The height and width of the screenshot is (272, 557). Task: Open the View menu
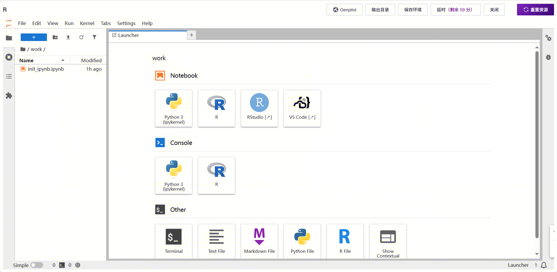53,23
